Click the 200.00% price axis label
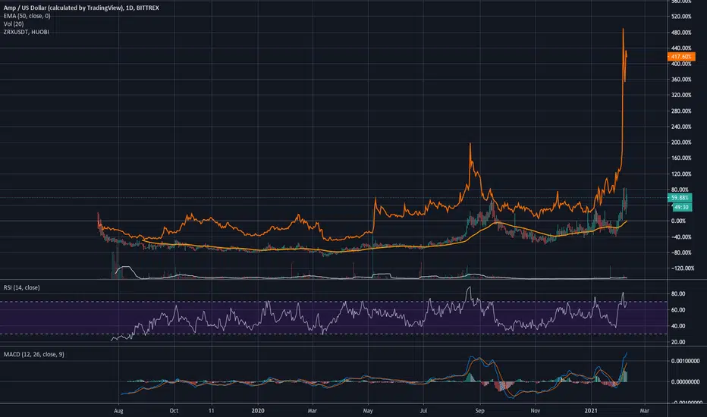 point(681,143)
